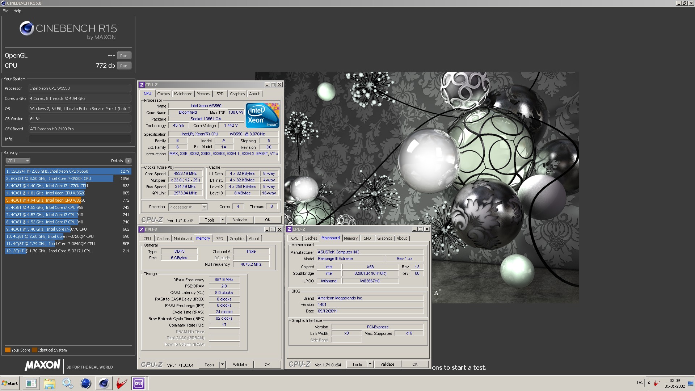Viewport: 695px width, 391px height.
Task: Click the Identical System brown legend swatch
Action: 34,350
